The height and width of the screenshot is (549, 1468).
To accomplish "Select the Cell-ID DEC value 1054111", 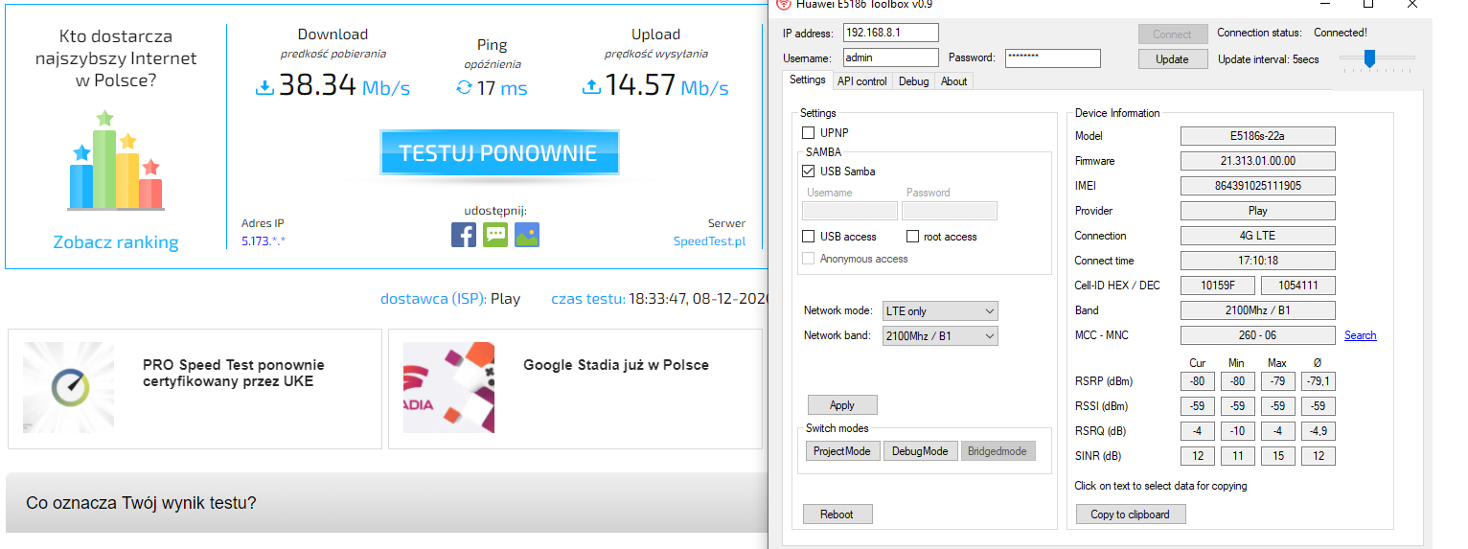I will click(1297, 286).
